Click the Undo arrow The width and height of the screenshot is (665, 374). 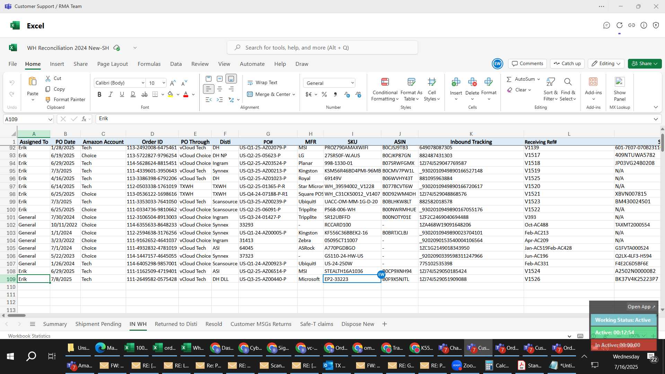pos(12,83)
